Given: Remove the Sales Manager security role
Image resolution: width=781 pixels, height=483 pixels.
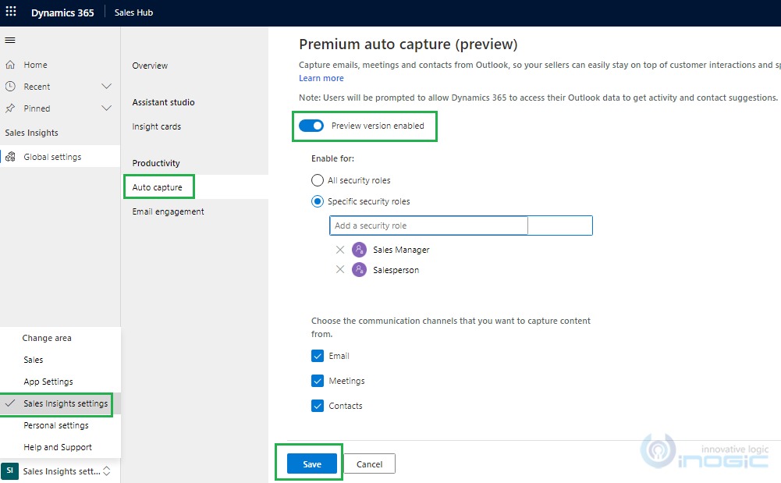Looking at the screenshot, I should click(x=340, y=250).
